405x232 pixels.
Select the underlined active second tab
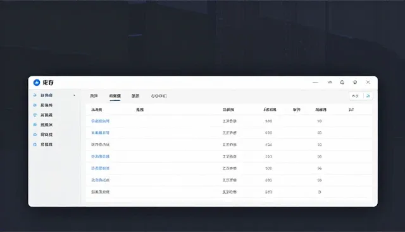tap(115, 96)
